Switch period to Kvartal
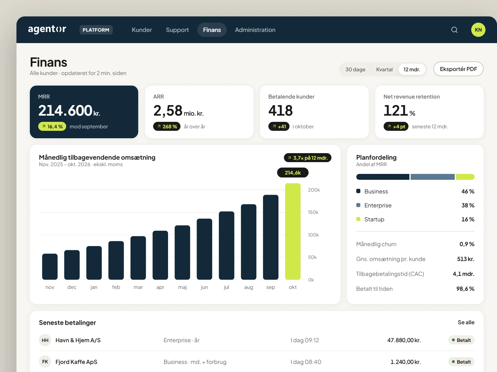The width and height of the screenshot is (497, 372). tap(384, 69)
